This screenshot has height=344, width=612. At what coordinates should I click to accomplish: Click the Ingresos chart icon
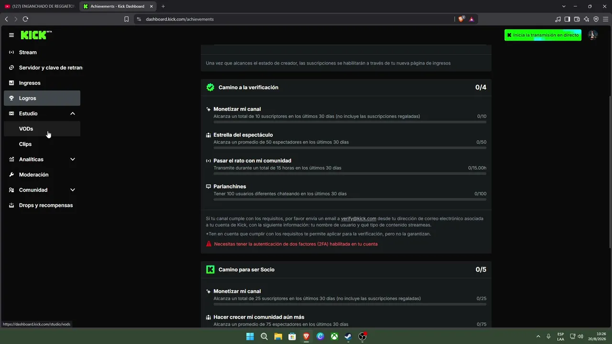11,83
